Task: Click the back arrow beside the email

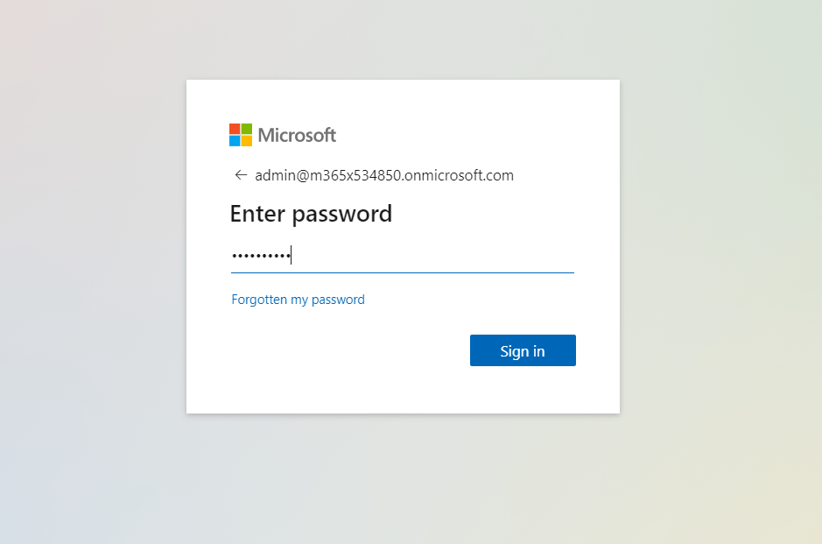Action: (241, 175)
